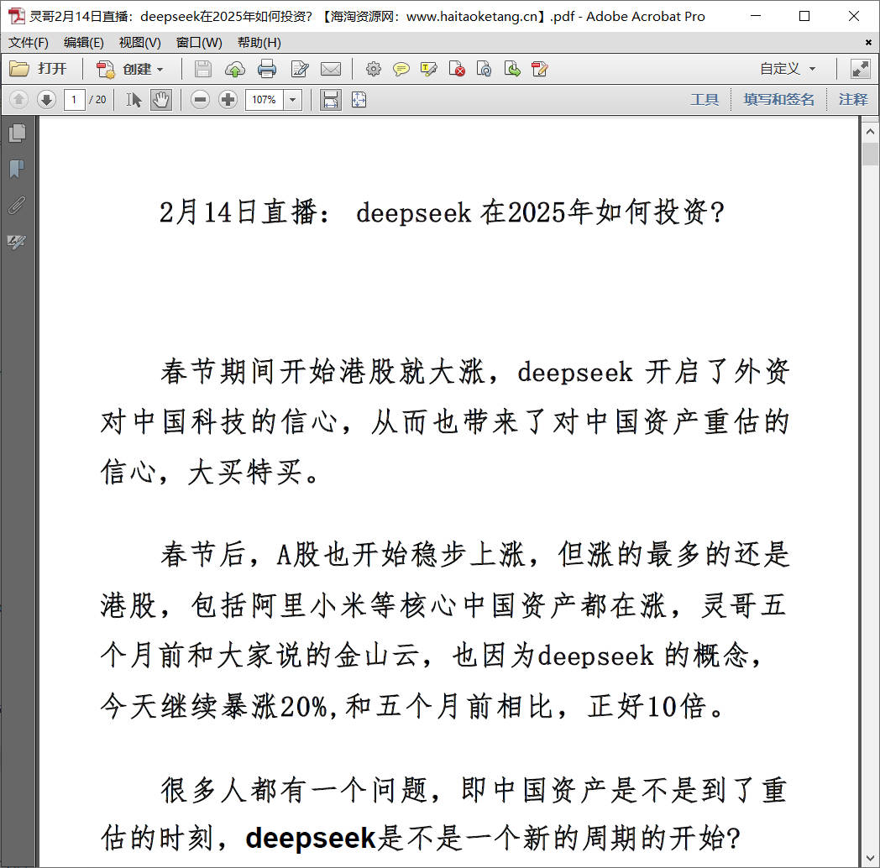Open preferences gear icon in toolbar
Viewport: 880px width, 868px height.
(373, 69)
